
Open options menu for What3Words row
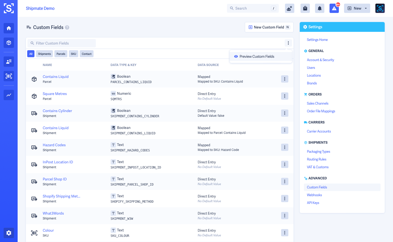[x=285, y=216]
